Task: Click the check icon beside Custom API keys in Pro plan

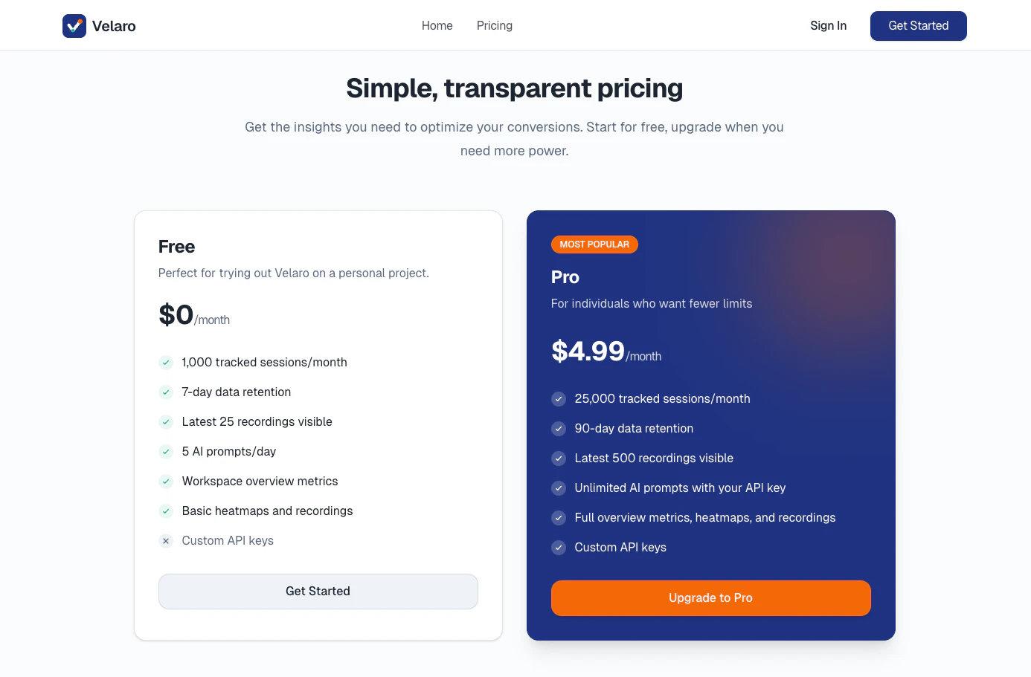Action: coord(559,548)
